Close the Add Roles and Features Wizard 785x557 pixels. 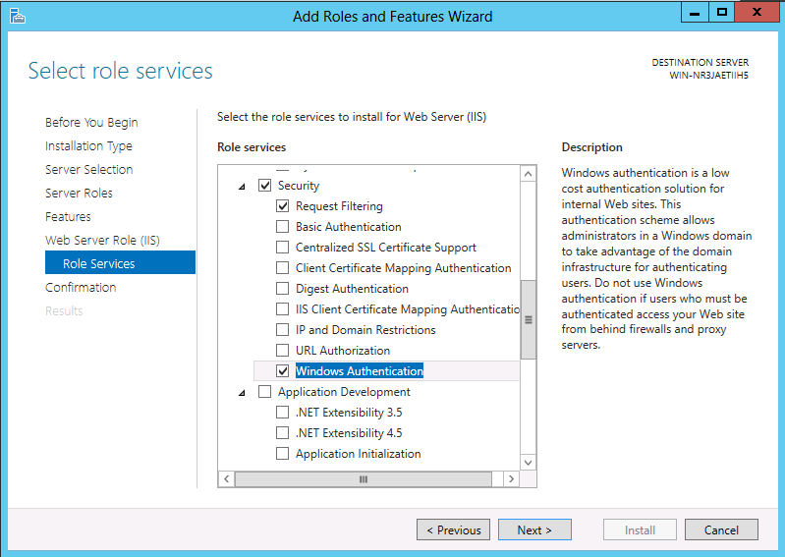757,13
